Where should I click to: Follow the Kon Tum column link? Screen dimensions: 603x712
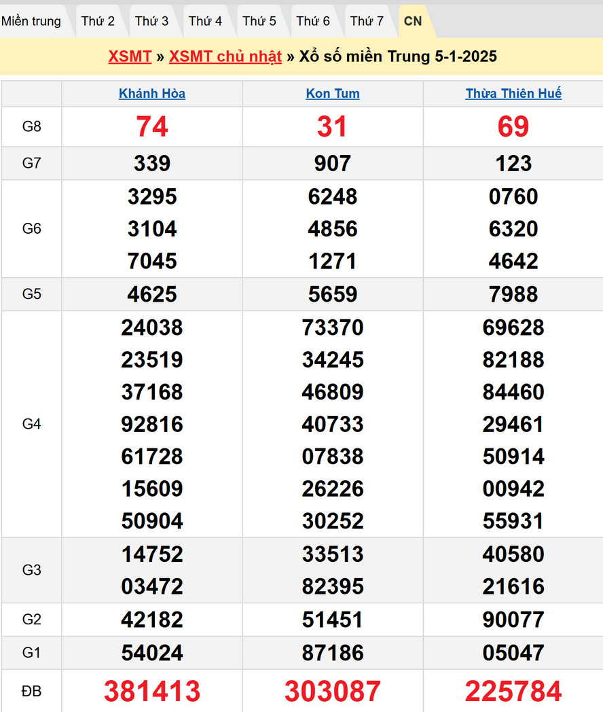click(x=333, y=94)
